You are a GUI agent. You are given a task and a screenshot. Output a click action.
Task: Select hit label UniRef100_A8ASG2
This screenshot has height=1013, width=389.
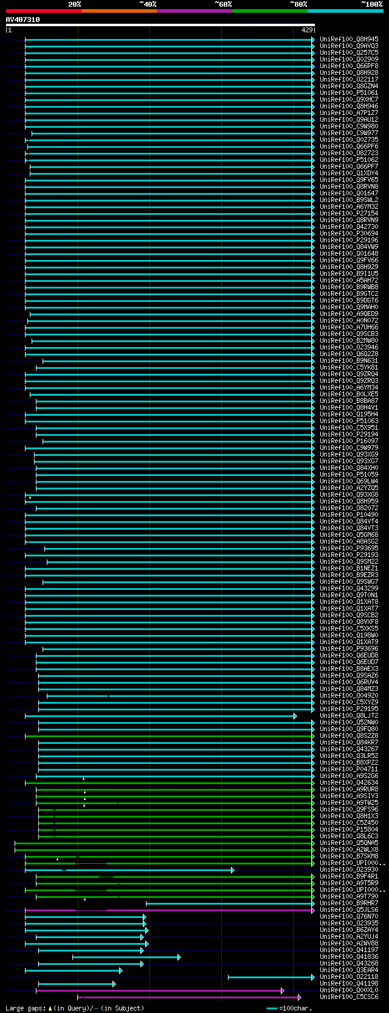349,541
